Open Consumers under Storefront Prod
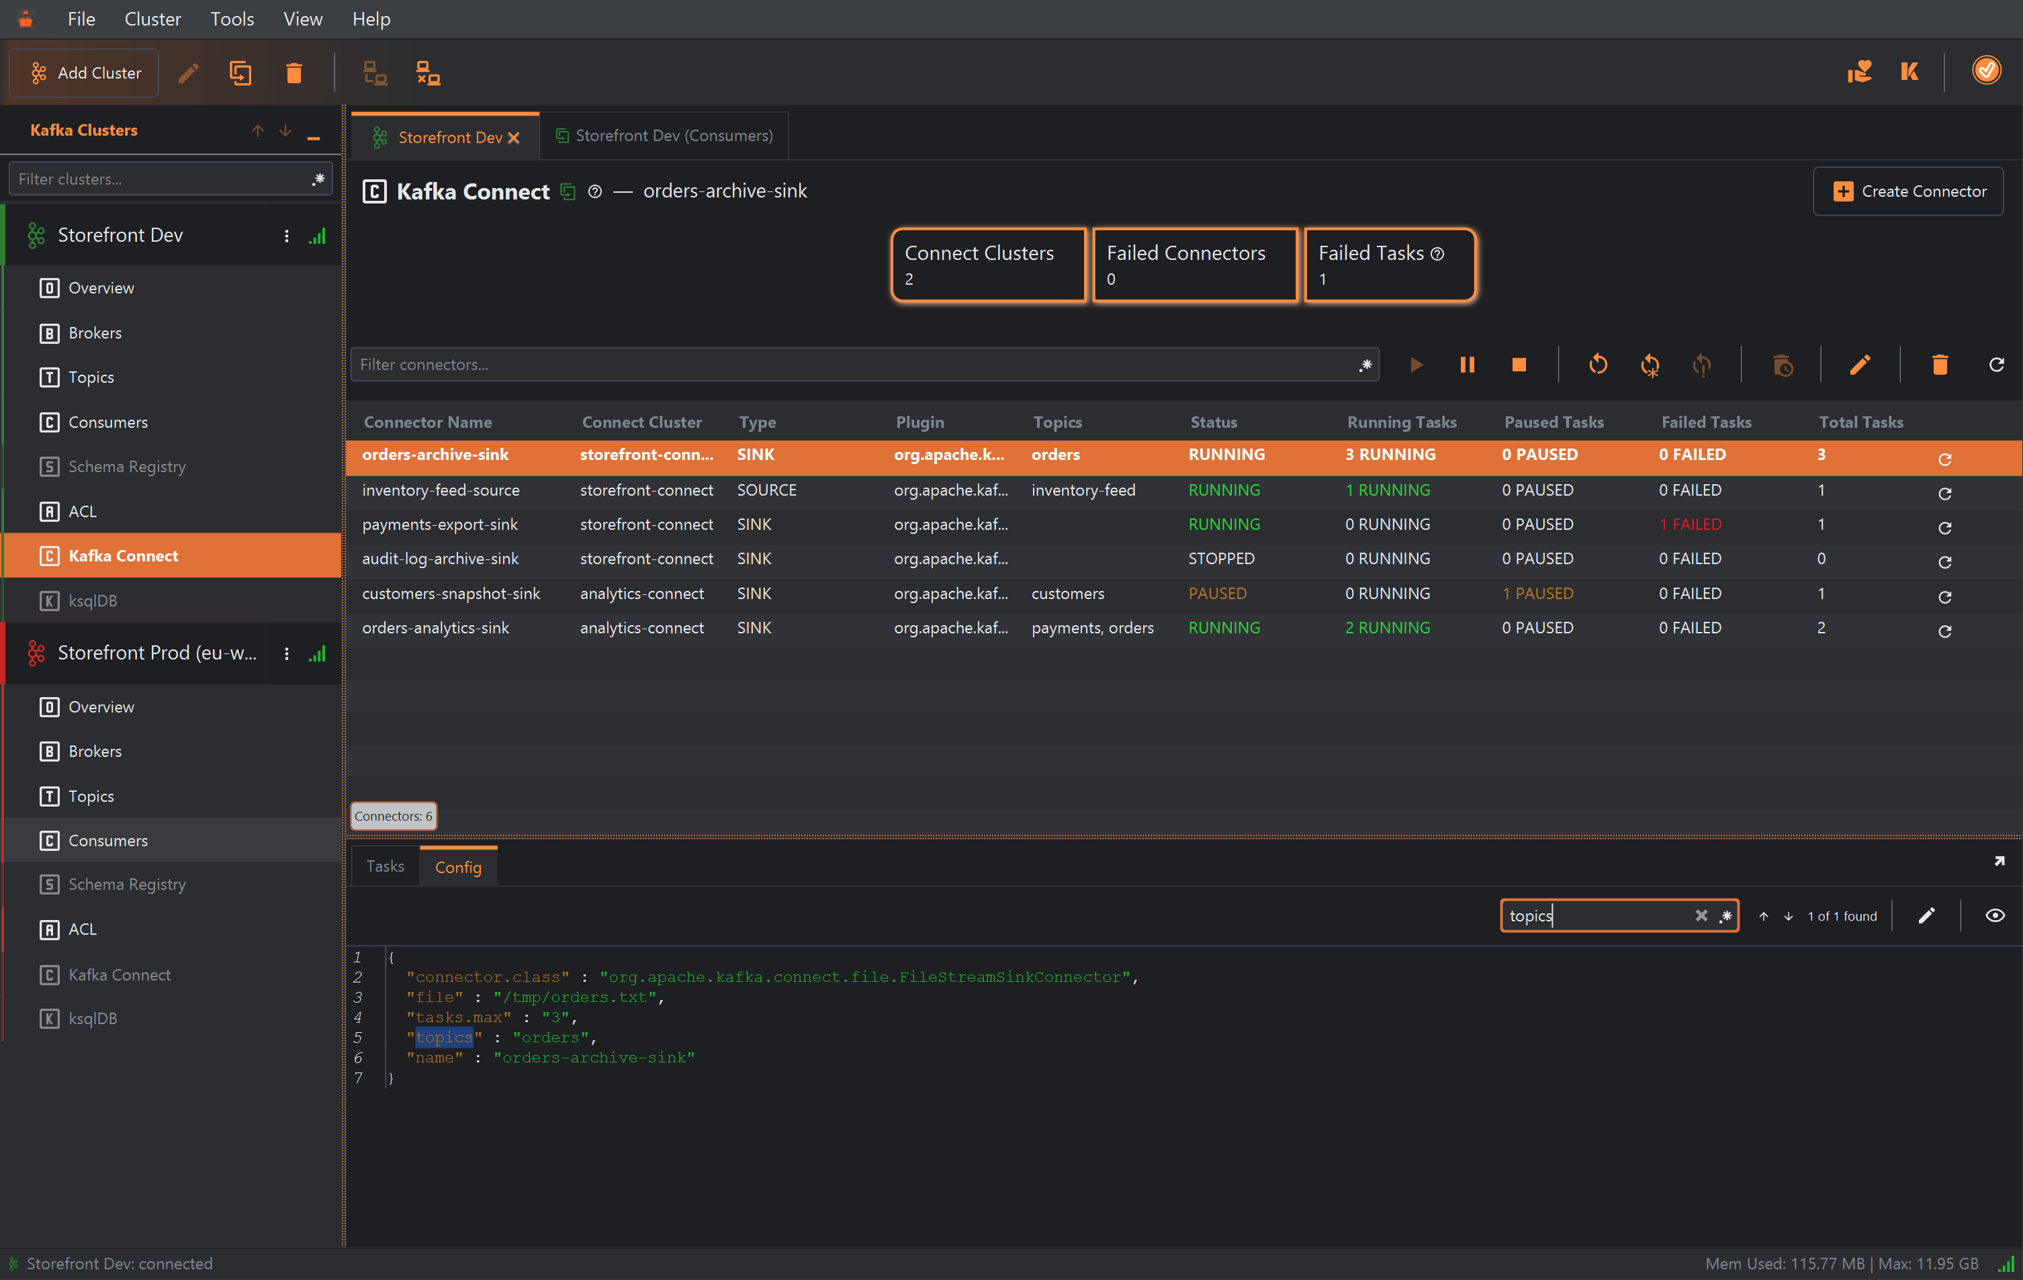This screenshot has height=1280, width=2023. [172, 840]
